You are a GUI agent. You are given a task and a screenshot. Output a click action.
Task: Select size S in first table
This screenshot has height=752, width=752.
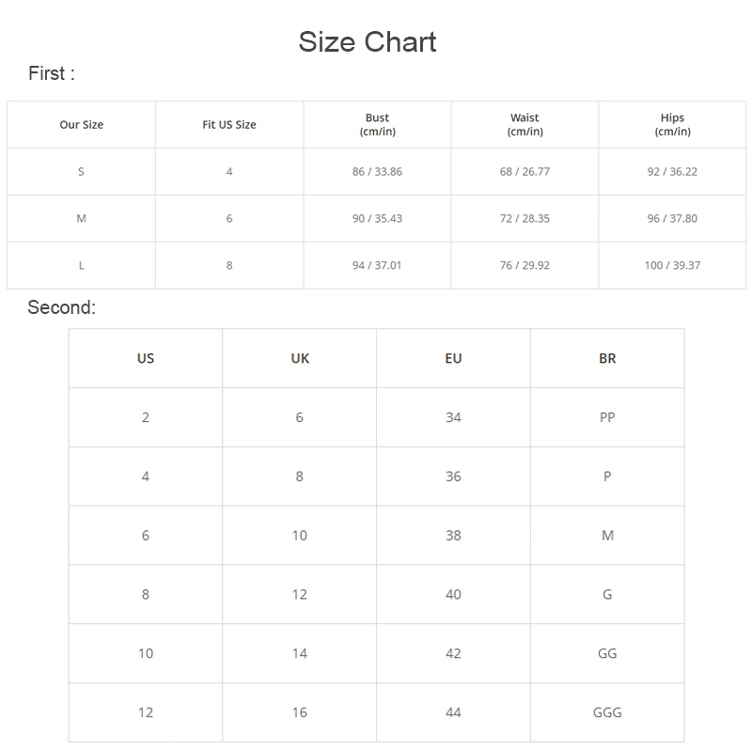[82, 172]
